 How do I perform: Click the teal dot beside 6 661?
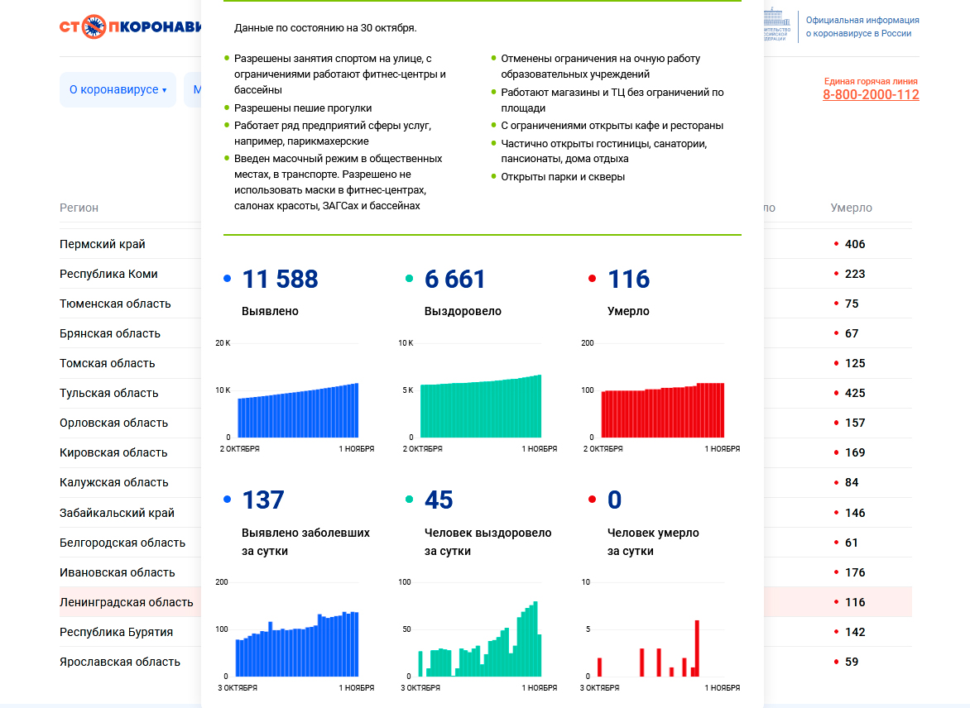410,280
